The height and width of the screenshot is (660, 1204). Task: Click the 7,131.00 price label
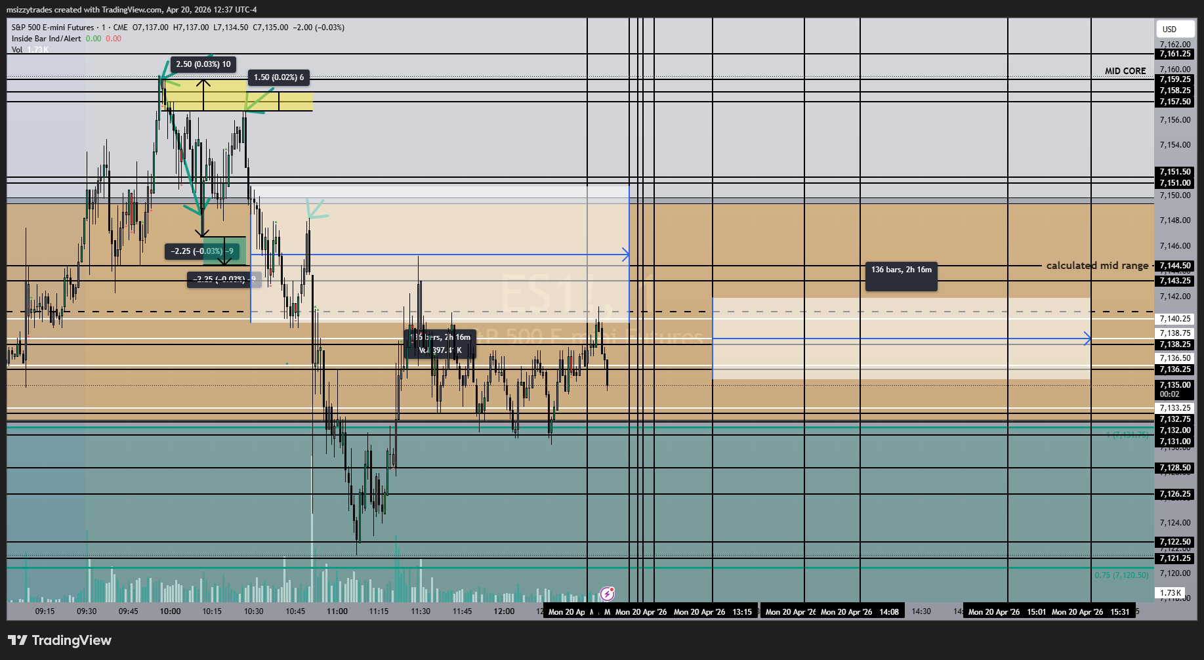1175,442
